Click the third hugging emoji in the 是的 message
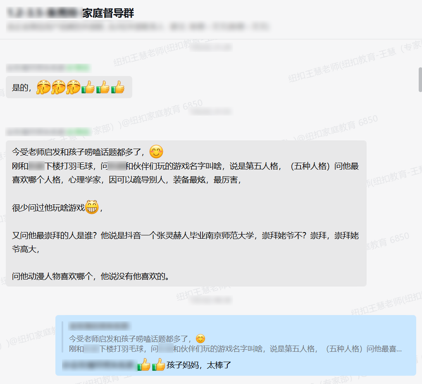The width and height of the screenshot is (422, 384). pos(73,87)
